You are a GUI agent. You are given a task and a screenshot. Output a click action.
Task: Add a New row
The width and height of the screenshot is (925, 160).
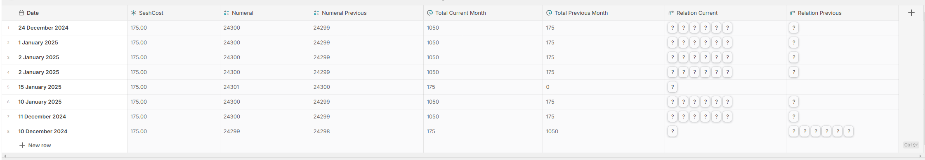35,145
